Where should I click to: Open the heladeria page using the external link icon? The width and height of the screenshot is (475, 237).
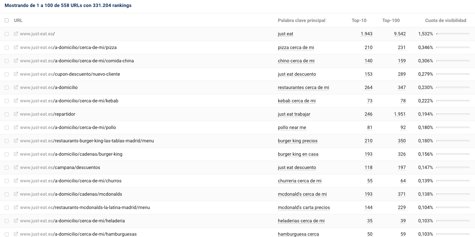16,221
